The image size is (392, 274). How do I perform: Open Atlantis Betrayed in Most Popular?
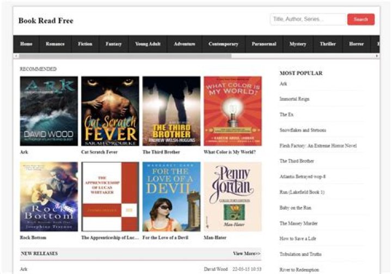pos(303,177)
